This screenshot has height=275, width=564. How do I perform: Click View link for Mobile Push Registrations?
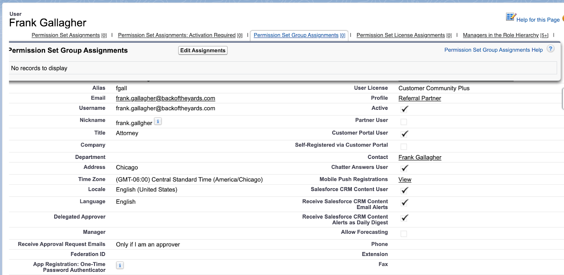pyautogui.click(x=405, y=180)
